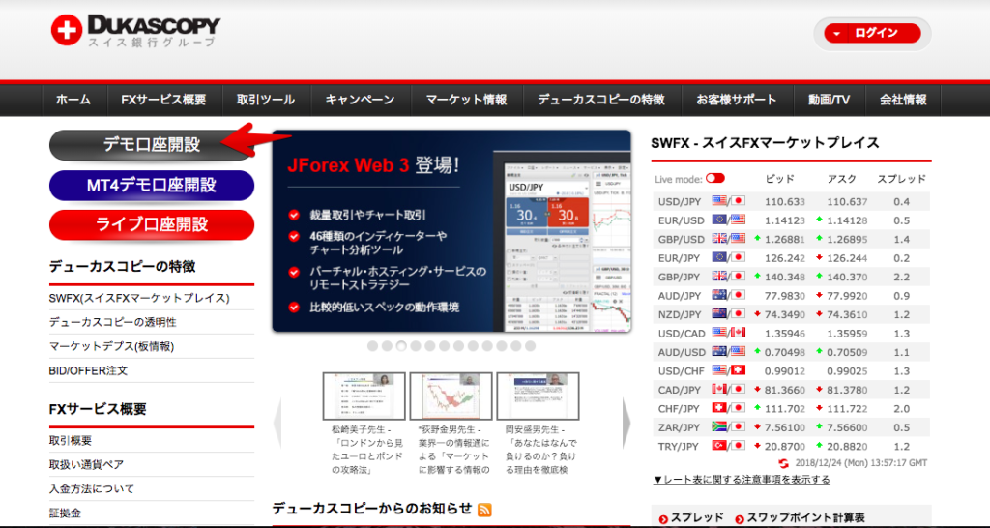Click the MT4デモ口座開設 button
The width and height of the screenshot is (990, 528).
tap(152, 185)
